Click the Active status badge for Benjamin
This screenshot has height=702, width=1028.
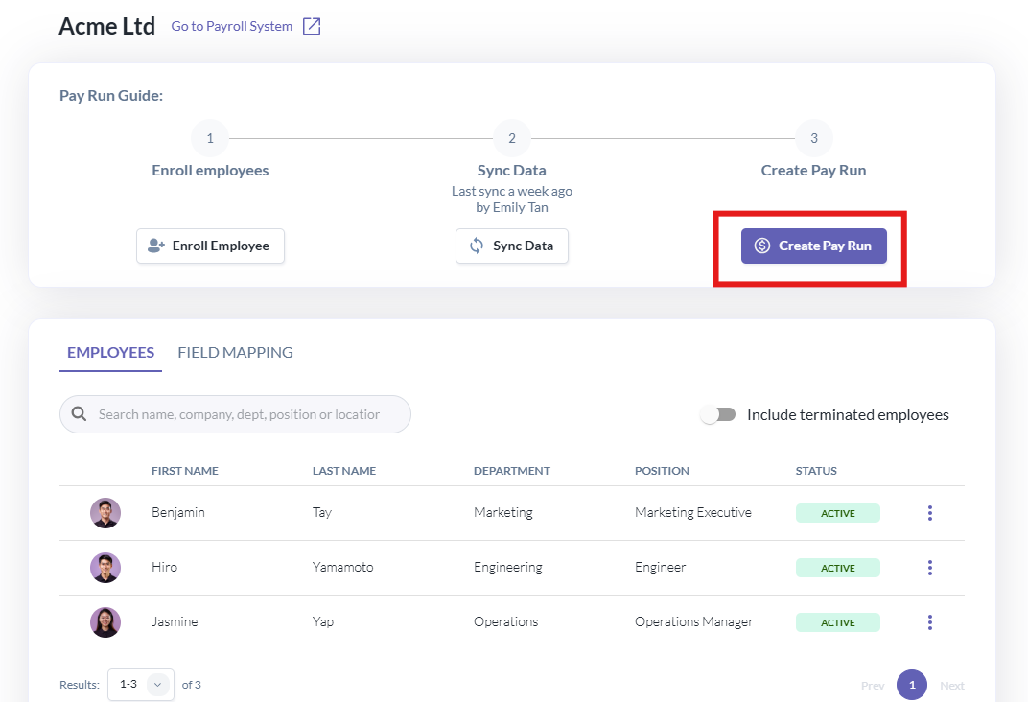tap(838, 513)
